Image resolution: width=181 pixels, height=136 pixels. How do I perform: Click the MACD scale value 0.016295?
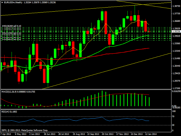176,91
